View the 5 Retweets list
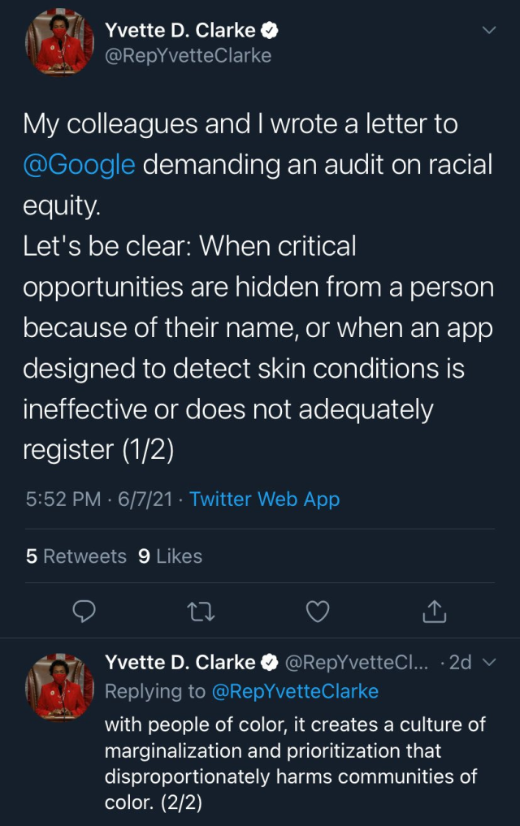 (76, 556)
